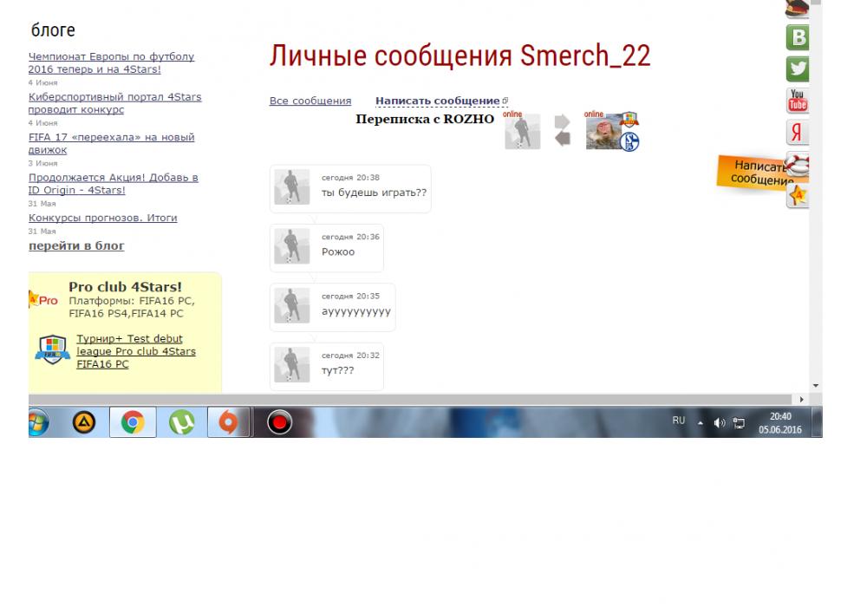Show hidden system tray icons
The height and width of the screenshot is (607, 867).
701,422
